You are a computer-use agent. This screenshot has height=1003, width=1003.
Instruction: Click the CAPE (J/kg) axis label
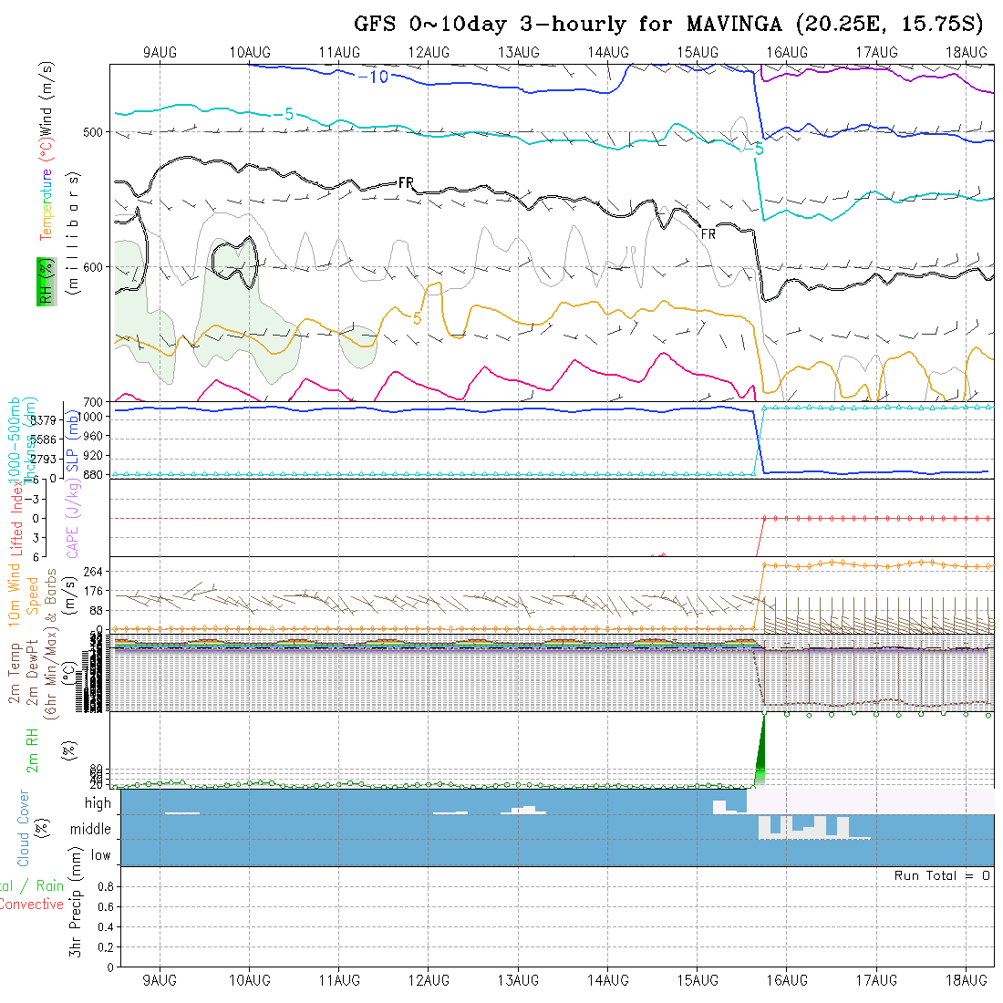point(72,518)
